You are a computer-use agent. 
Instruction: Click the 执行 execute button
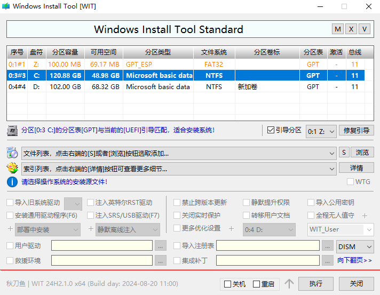315,284
